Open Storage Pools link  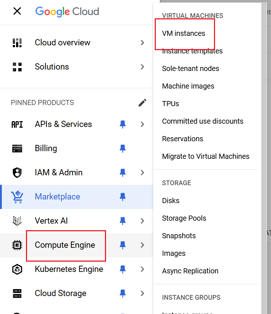click(x=184, y=218)
